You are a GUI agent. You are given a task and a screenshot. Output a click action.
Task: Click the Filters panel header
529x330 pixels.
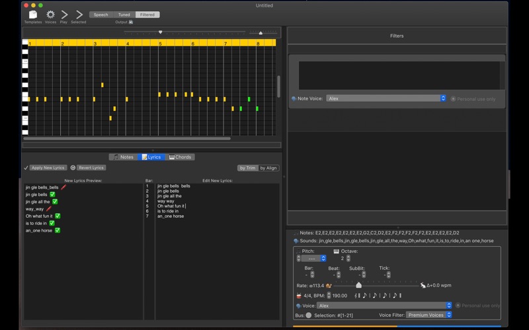point(397,36)
